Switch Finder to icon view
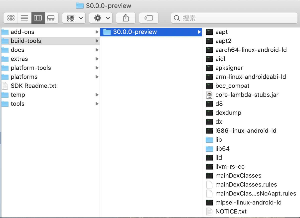This screenshot has height=218, width=300. point(10,18)
